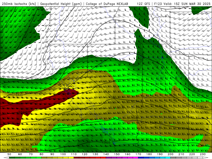
Task: Select the 10560 height contour label
Action: 152,123
